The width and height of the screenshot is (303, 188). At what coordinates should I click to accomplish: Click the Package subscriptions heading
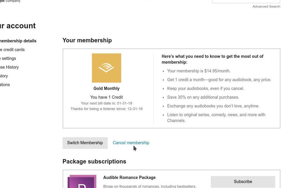94,161
